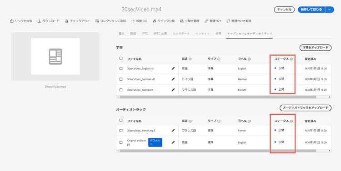Click 変更済み header in audio track table
The height and width of the screenshot is (171, 341).
click(311, 121)
